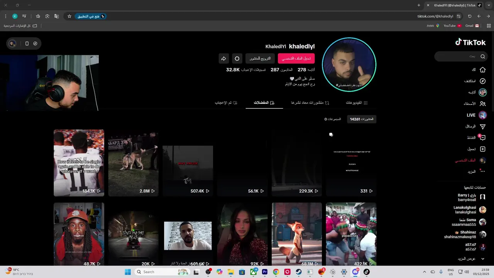Open followed account barry4reall
Image resolution: width=494 pixels, height=278 pixels.
point(472,198)
